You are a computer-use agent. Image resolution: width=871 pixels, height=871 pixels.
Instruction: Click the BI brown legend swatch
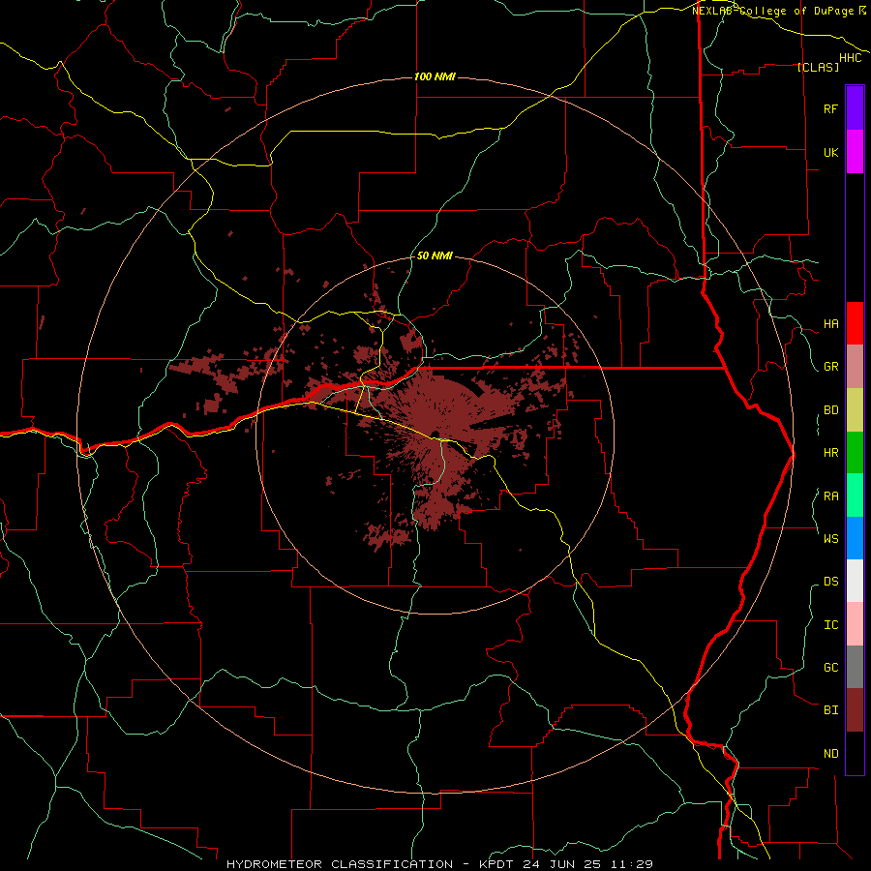point(855,710)
